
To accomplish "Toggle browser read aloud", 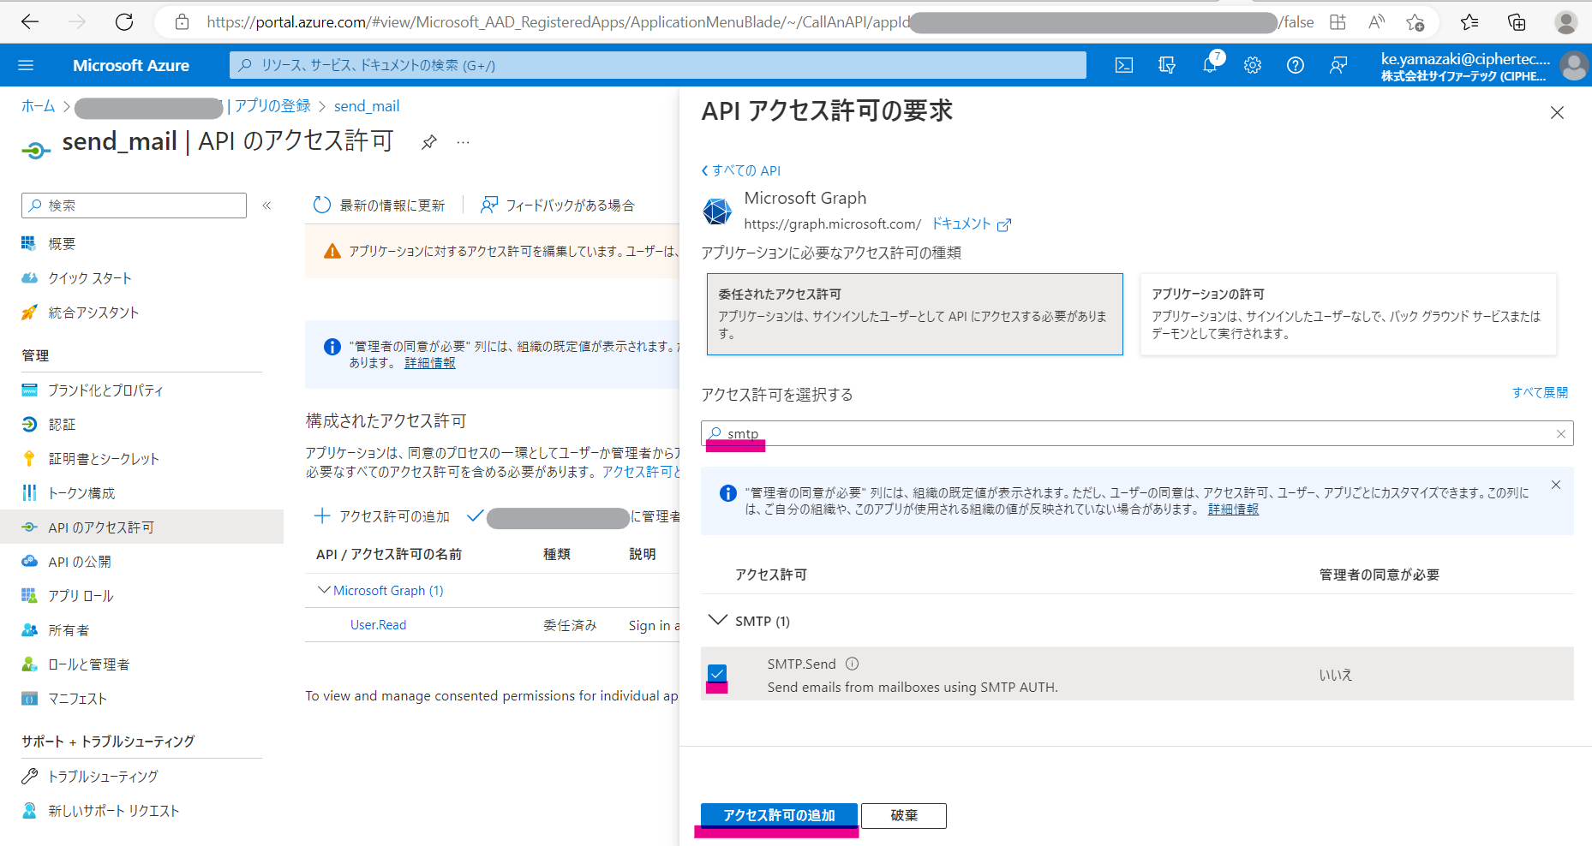I will pos(1377,22).
